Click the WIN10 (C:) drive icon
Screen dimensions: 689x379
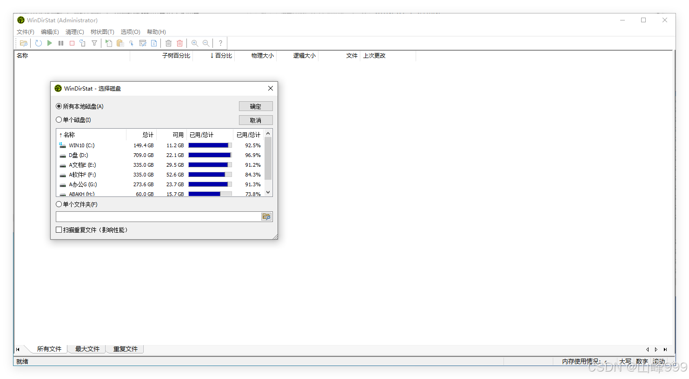coord(62,145)
